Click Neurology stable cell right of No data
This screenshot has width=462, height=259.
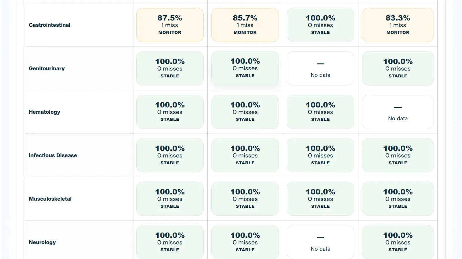pyautogui.click(x=398, y=242)
